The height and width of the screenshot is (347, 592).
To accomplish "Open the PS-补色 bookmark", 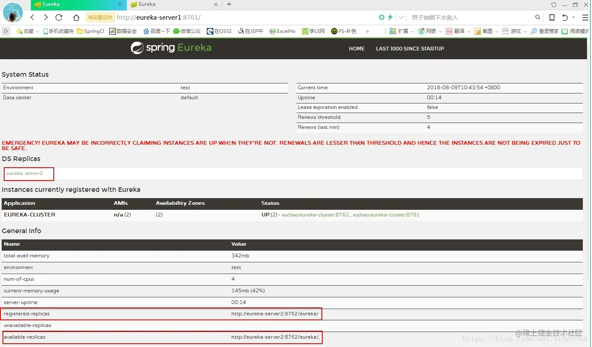I will coord(344,31).
